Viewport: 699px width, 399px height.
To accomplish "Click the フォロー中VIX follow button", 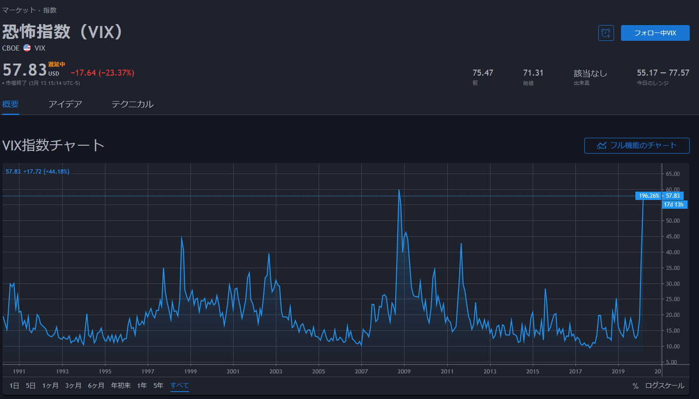I will click(655, 33).
